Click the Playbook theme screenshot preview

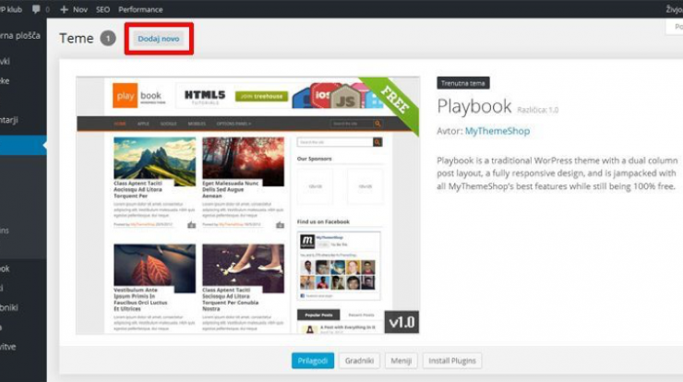(x=247, y=206)
